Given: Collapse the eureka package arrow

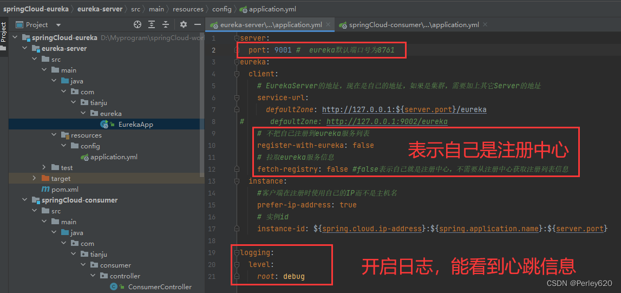Looking at the screenshot, I should tap(83, 113).
